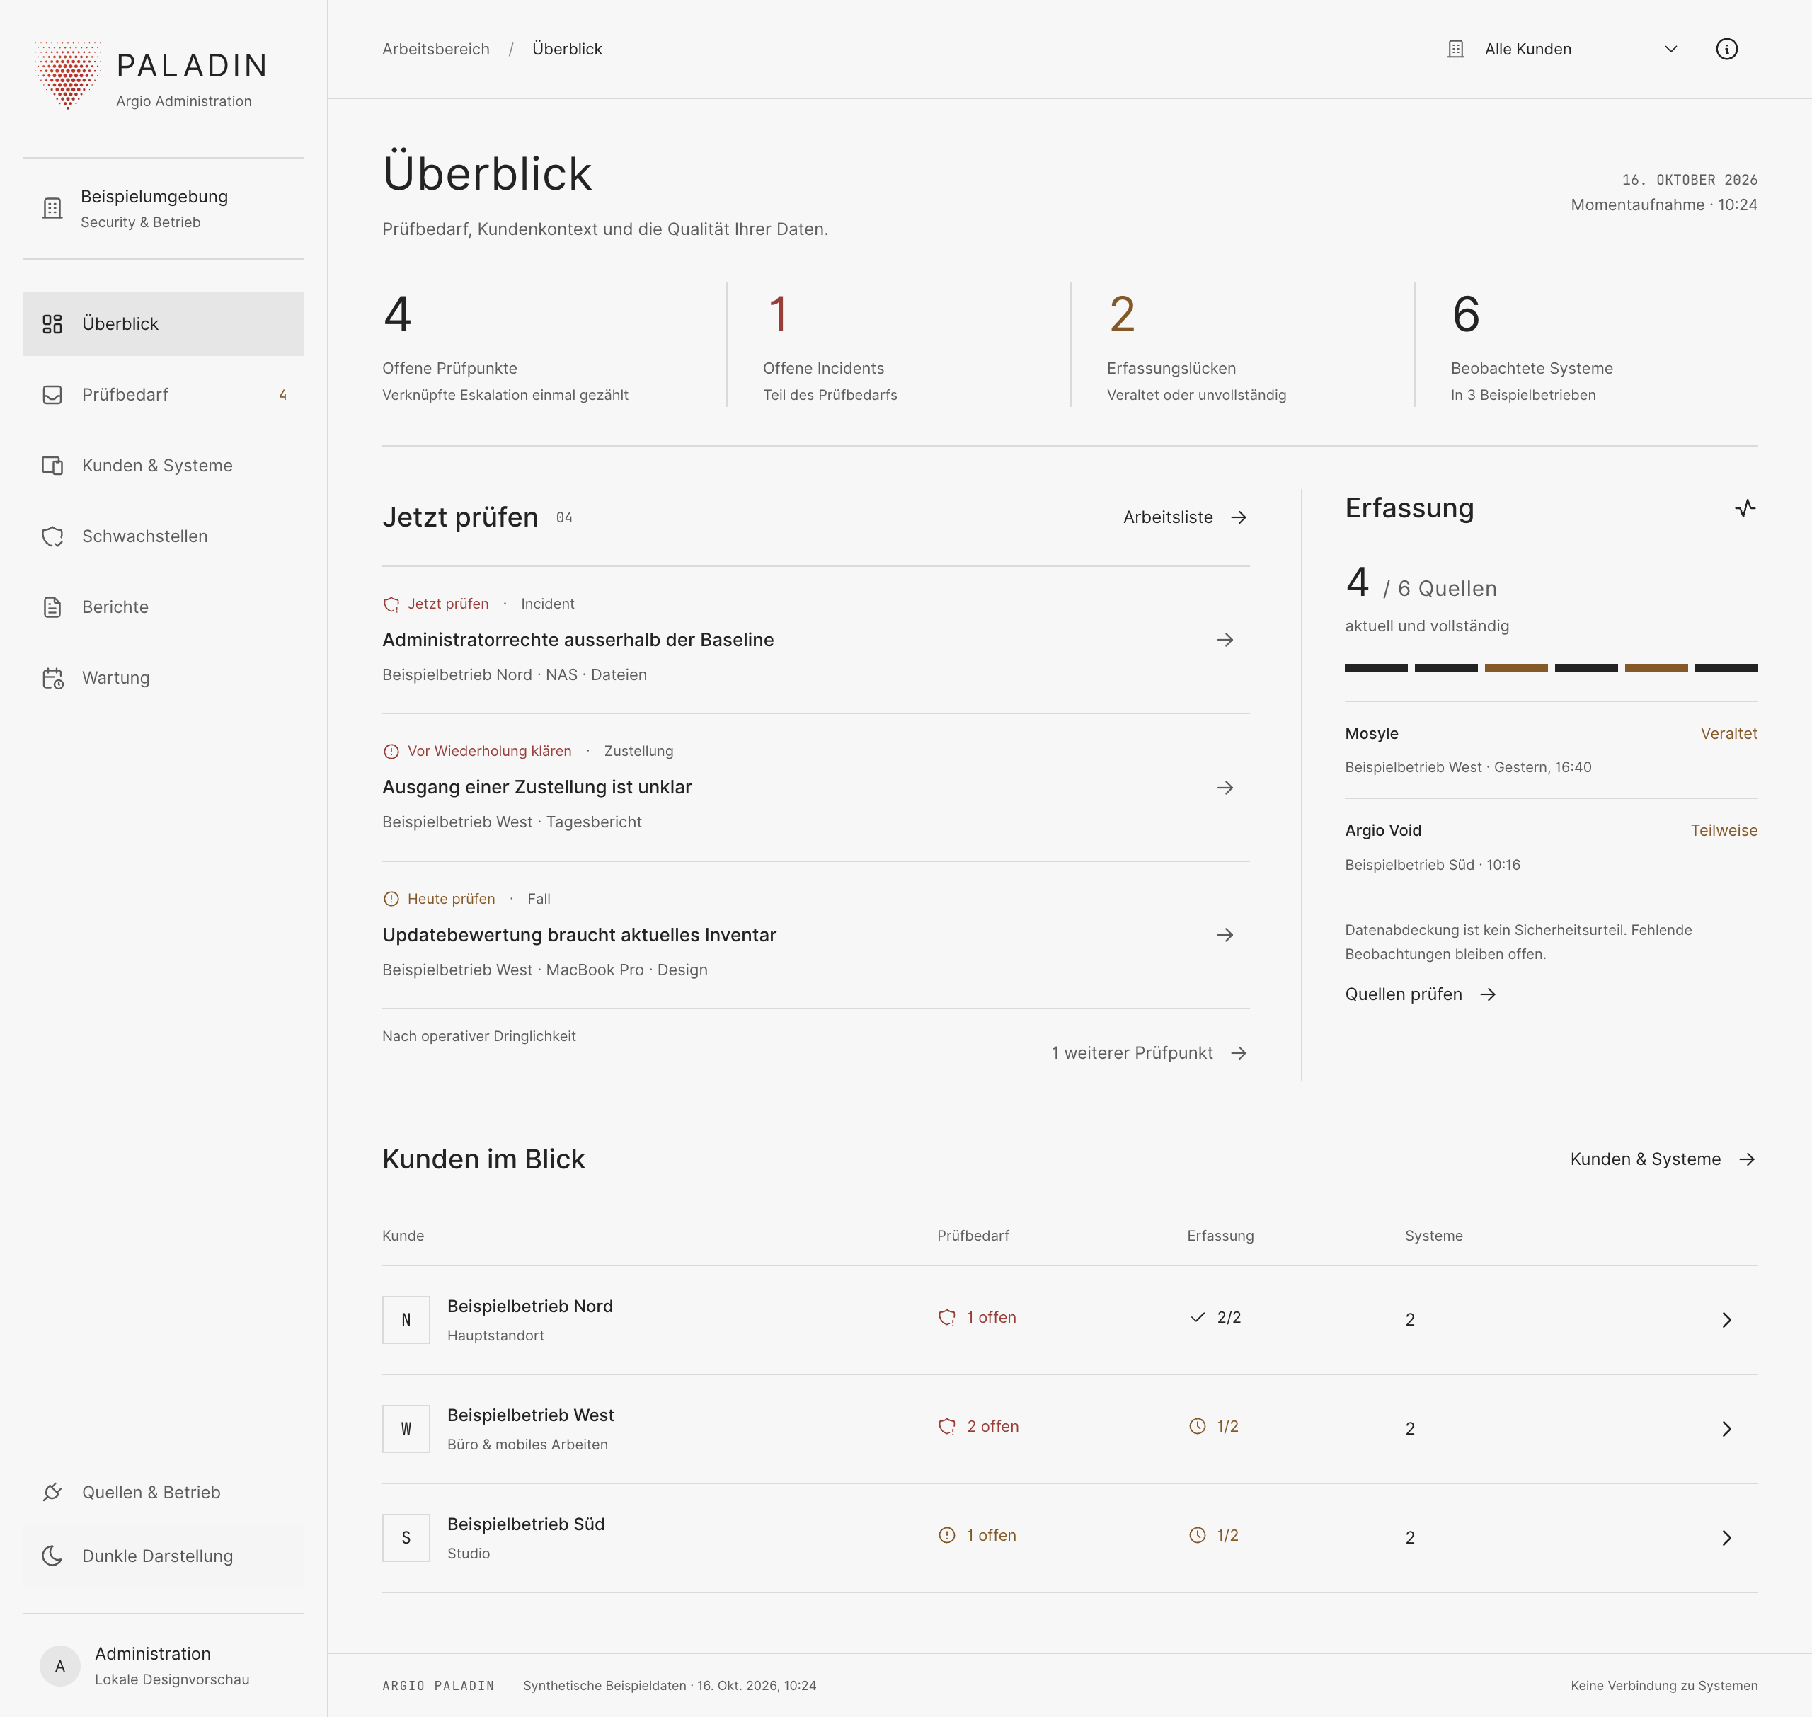
Task: Expand the Beispielbetrieb West row chevron
Action: (1726, 1429)
